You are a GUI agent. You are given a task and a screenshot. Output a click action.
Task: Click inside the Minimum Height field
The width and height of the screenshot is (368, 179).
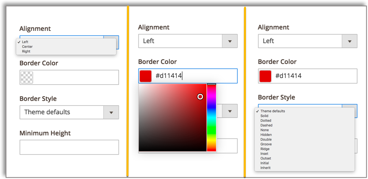[x=69, y=147]
